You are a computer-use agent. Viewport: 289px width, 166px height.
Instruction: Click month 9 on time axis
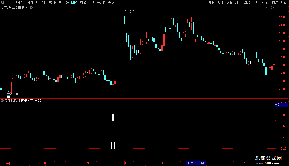pos(88,163)
